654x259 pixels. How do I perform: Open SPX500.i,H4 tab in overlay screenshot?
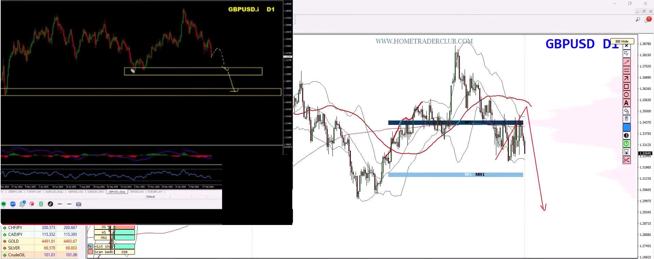pos(137,192)
